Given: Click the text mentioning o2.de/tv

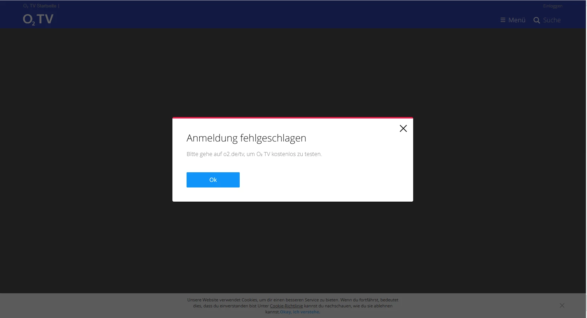Looking at the screenshot, I should pos(254,154).
